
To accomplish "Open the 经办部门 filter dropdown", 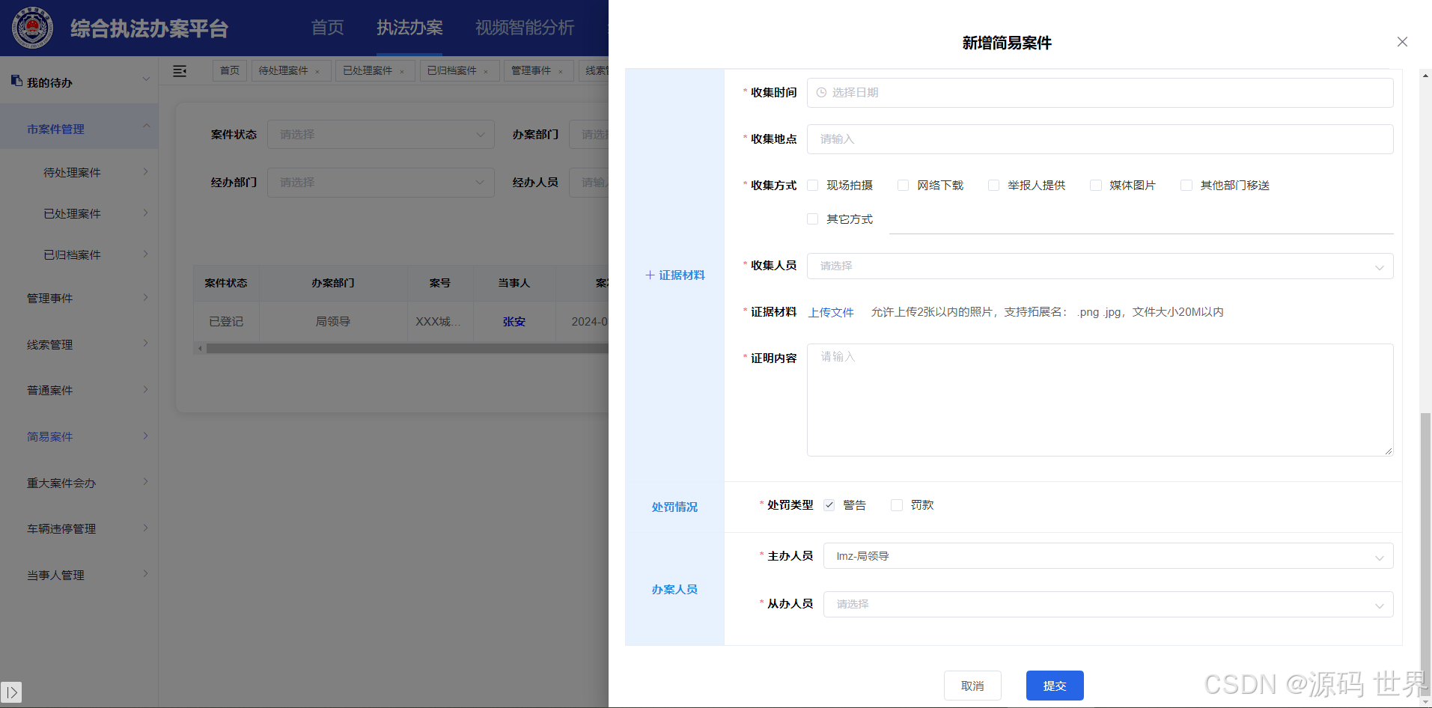I will [380, 183].
